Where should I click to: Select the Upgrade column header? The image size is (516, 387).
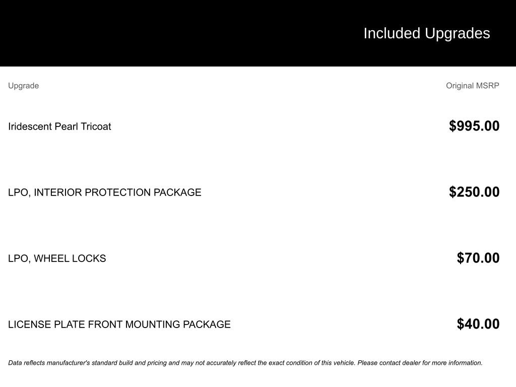tap(23, 86)
